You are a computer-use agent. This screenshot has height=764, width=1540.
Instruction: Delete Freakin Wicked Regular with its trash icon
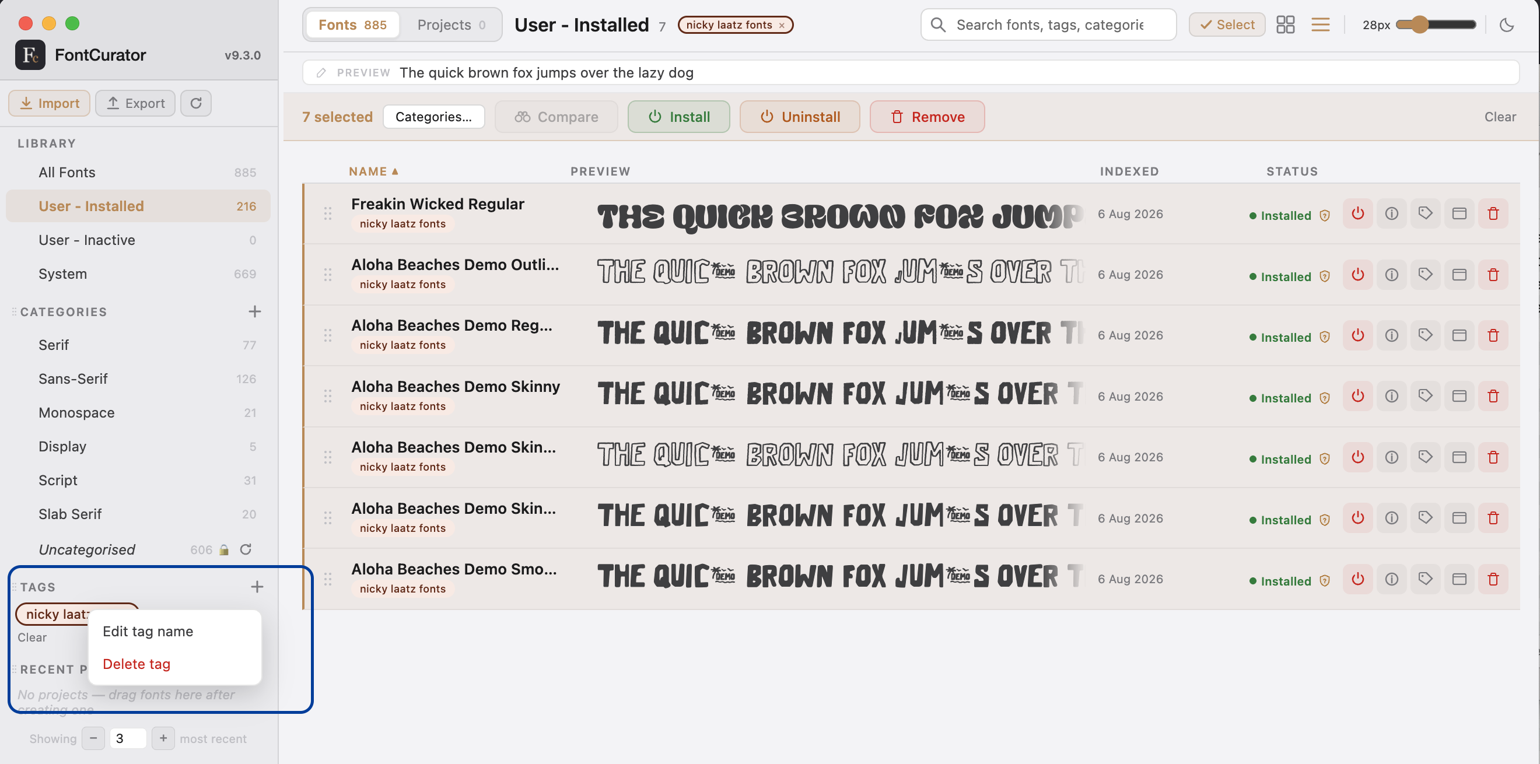(1493, 213)
